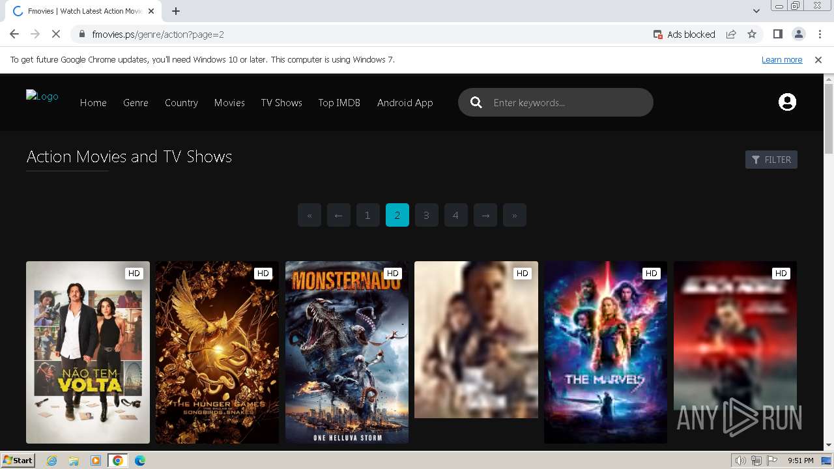The image size is (834, 469).
Task: Open the Movies section
Action: click(229, 103)
